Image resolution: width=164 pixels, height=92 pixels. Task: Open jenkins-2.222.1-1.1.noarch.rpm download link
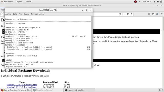(22, 87)
